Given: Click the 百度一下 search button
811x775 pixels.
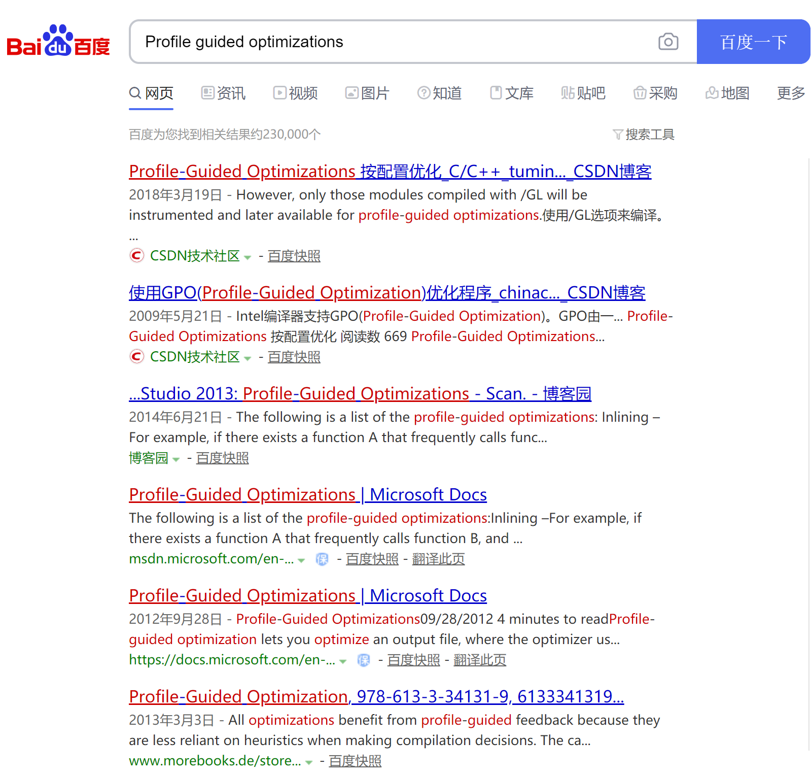Looking at the screenshot, I should click(x=753, y=42).
